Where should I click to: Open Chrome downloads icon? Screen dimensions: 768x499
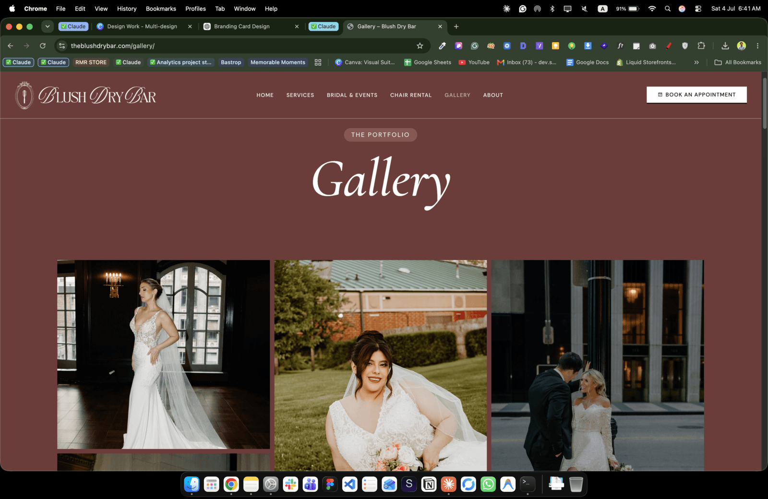tap(725, 46)
